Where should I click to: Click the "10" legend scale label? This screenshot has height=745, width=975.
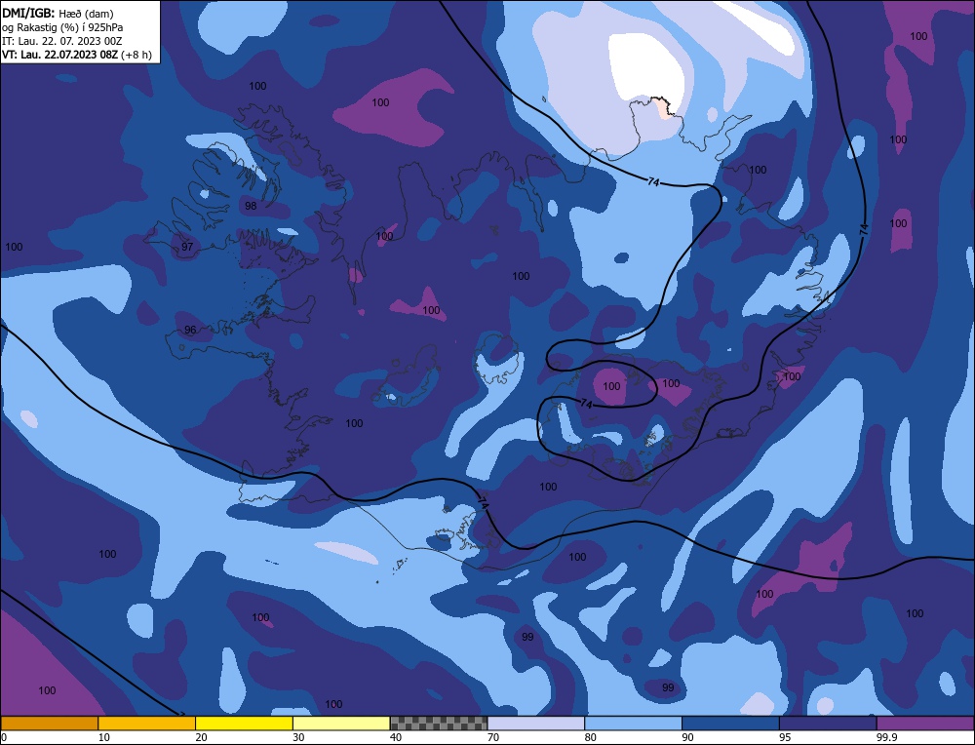(x=103, y=737)
